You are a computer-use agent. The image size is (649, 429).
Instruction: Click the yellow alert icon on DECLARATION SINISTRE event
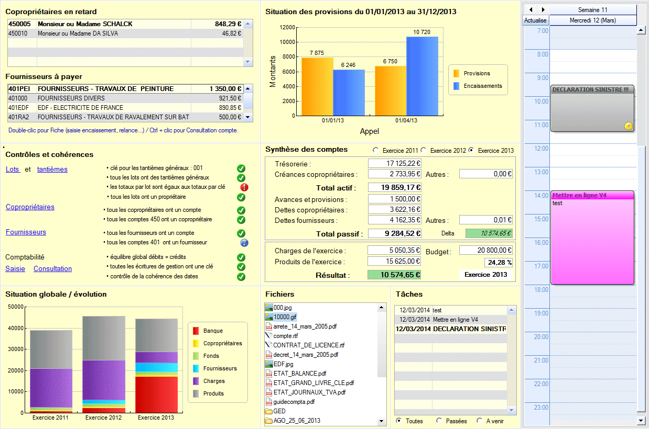(629, 126)
